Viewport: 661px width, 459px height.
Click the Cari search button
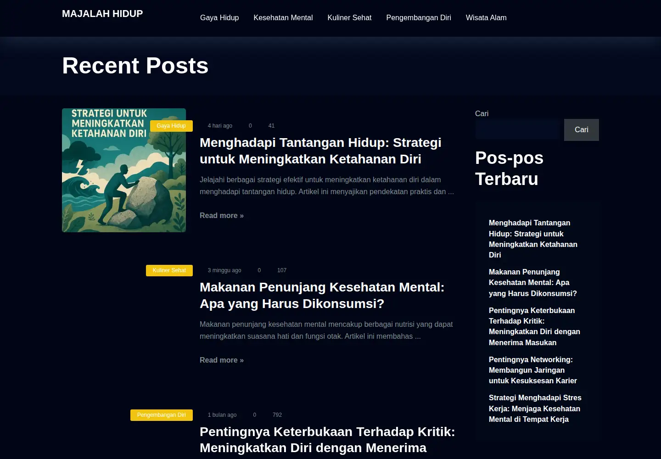[582, 129]
